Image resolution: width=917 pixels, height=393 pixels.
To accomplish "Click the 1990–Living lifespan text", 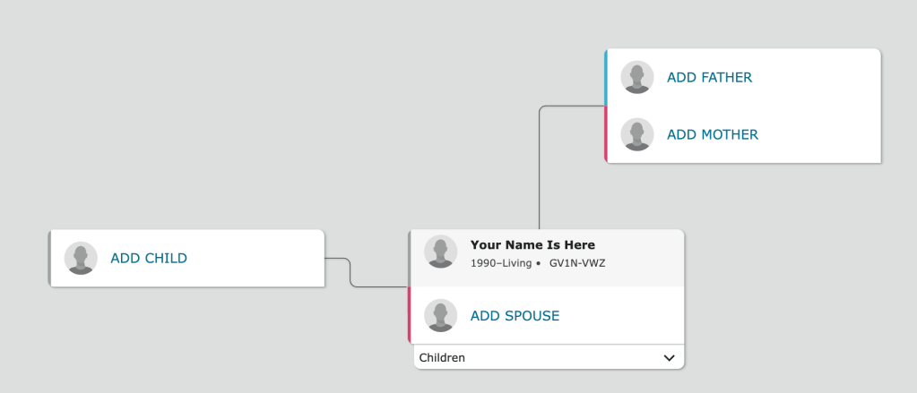I will click(x=500, y=263).
